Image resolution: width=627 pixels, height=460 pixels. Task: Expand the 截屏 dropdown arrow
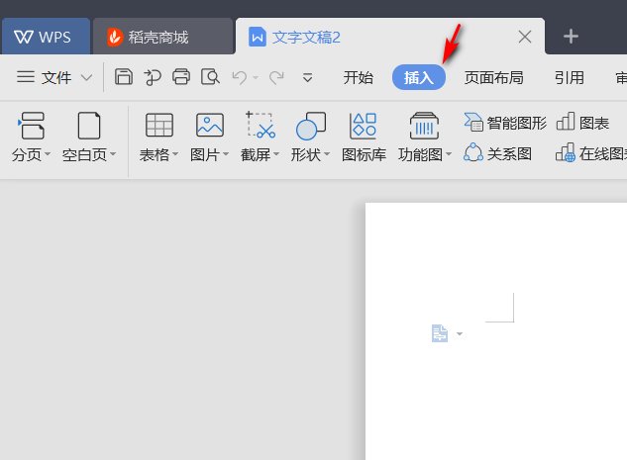click(x=276, y=153)
